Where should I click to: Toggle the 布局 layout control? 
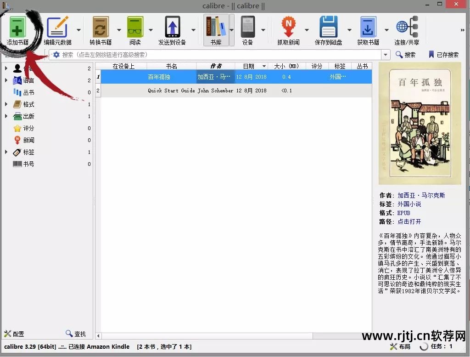point(400,347)
